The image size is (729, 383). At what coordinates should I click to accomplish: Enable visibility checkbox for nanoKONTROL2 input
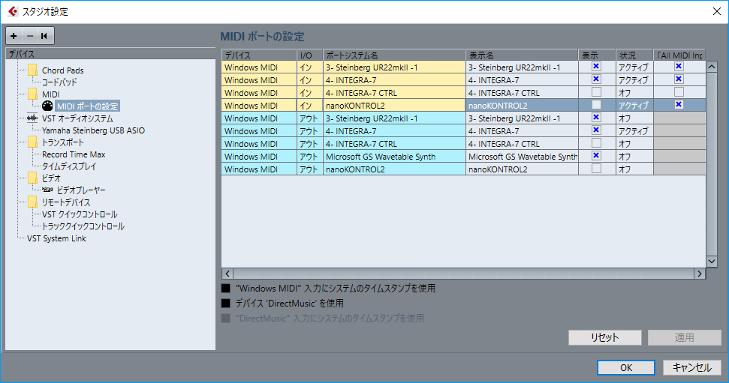click(596, 105)
